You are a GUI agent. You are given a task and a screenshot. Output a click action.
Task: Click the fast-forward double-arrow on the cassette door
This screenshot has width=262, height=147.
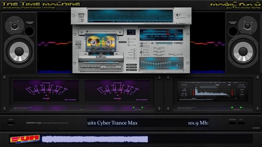coord(116,54)
